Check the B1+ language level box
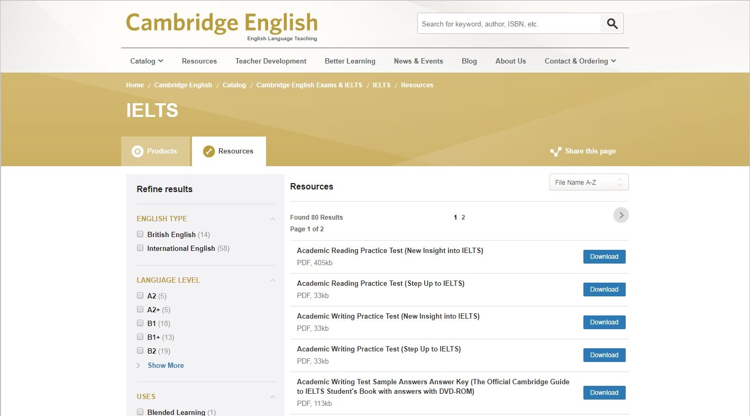Screen dimensions: 750x416 coord(140,337)
